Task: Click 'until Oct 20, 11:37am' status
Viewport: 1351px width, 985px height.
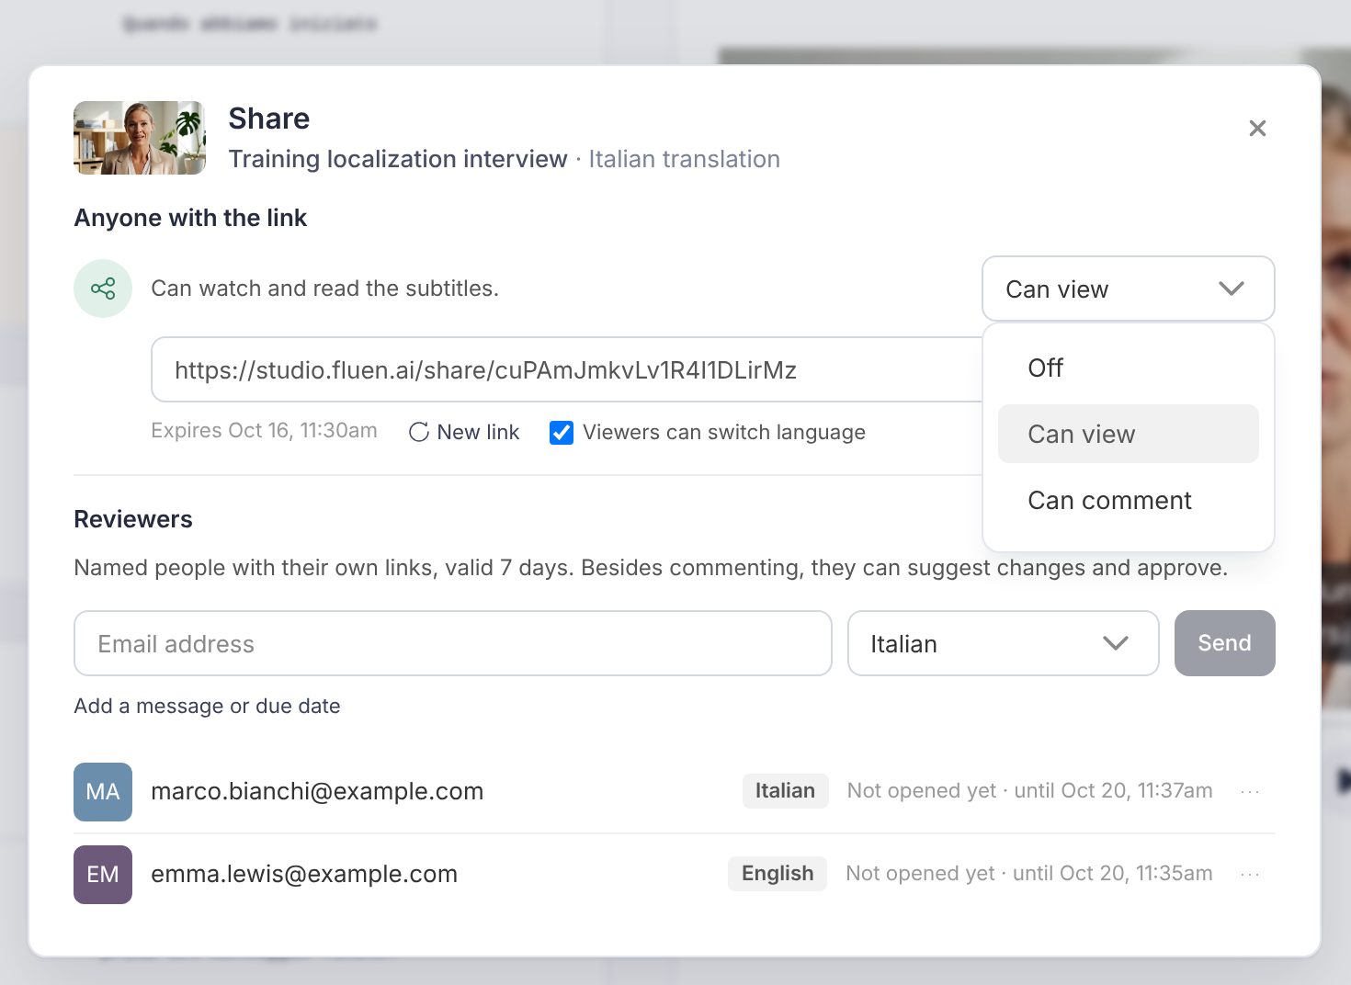Action: point(1113,791)
